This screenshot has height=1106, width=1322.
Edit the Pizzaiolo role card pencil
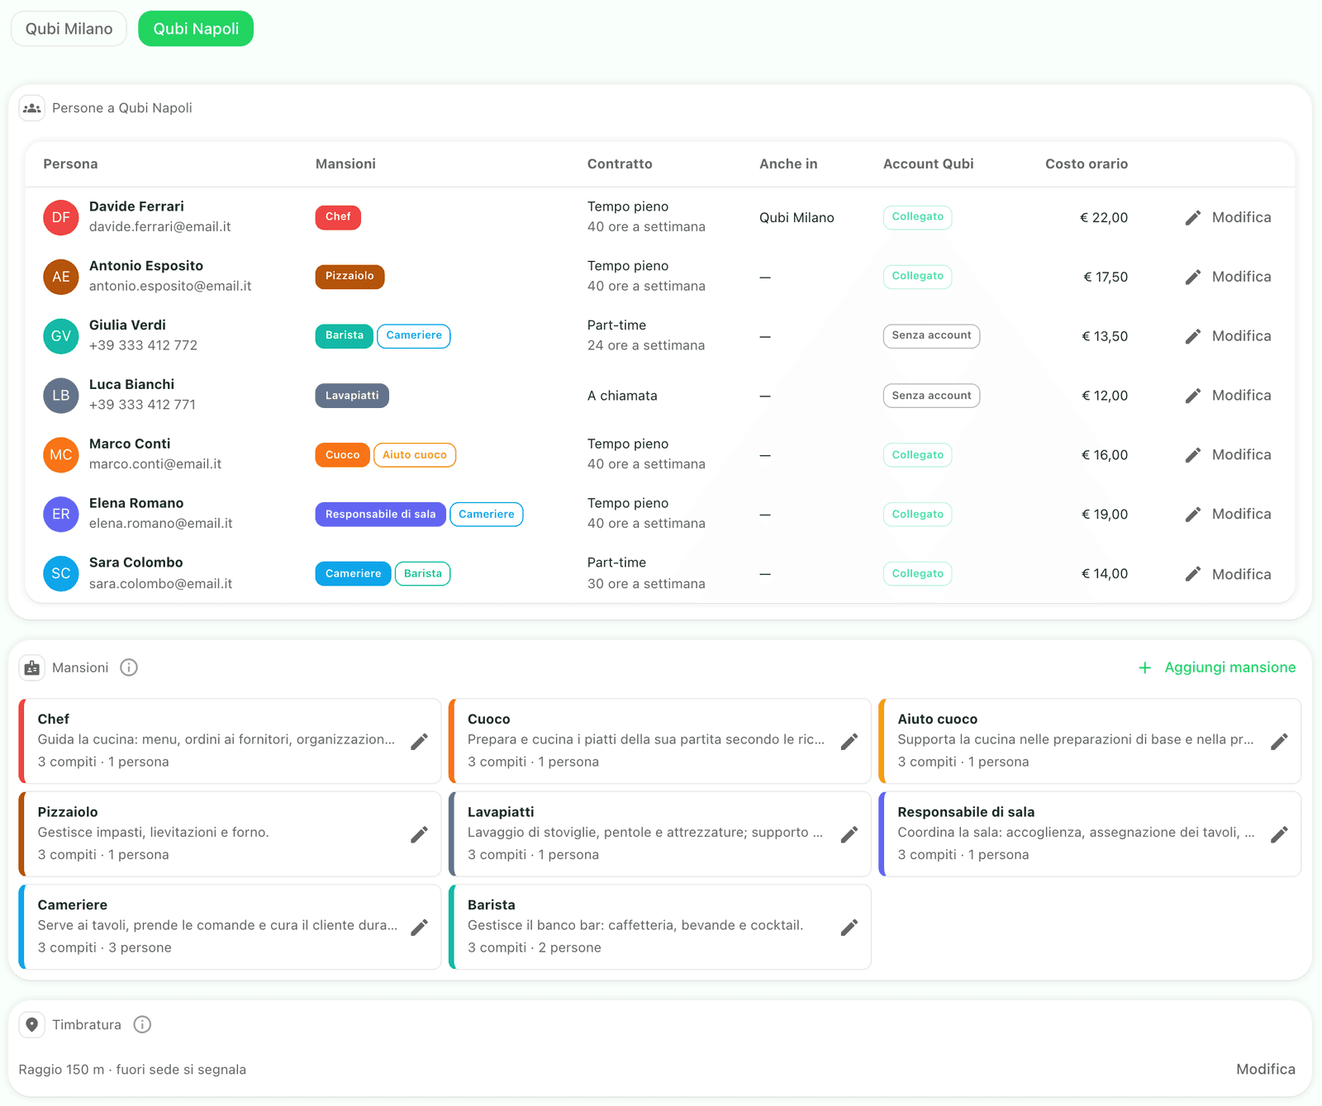pyautogui.click(x=419, y=834)
